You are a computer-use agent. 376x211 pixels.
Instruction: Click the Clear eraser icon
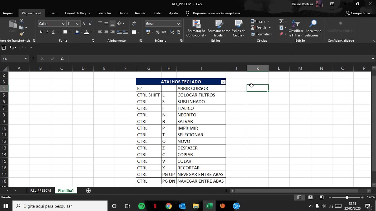(281, 34)
